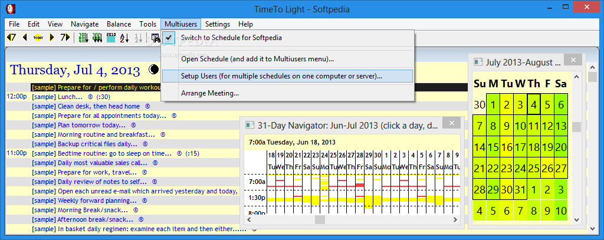
Task: Close the 31-Day Navigator window
Action: tap(451, 123)
